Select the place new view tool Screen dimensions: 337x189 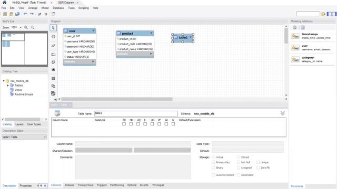click(54, 86)
